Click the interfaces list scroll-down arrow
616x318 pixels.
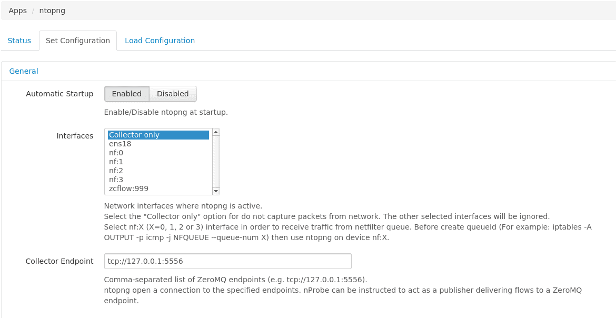coord(216,191)
